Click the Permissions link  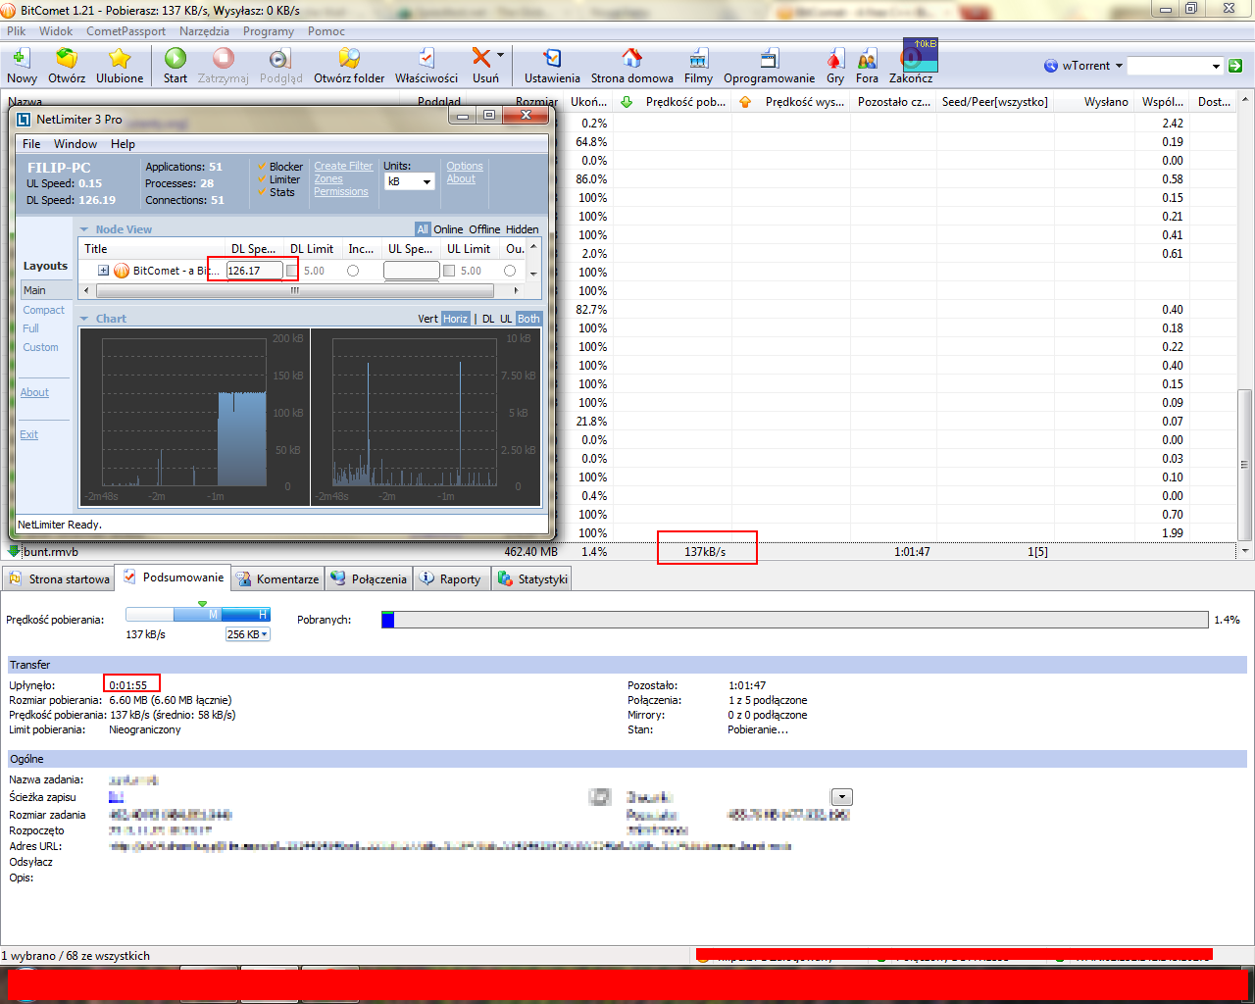(x=341, y=192)
